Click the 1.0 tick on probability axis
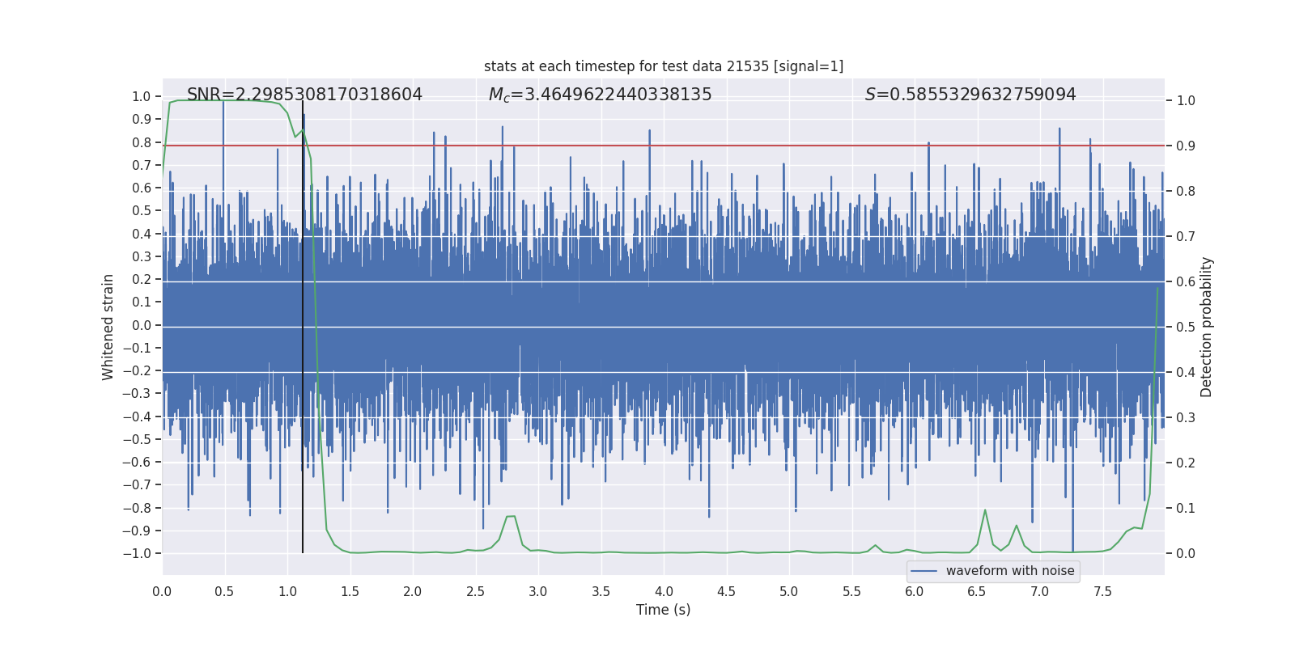 point(1186,101)
